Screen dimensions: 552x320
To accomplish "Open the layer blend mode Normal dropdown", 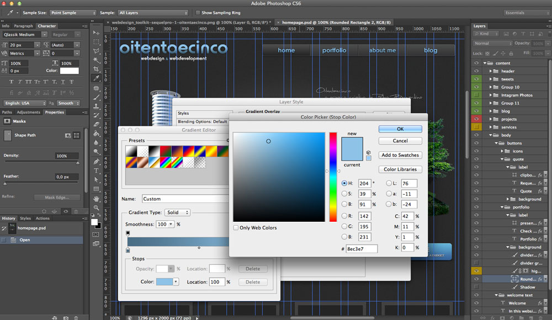I will click(x=492, y=43).
